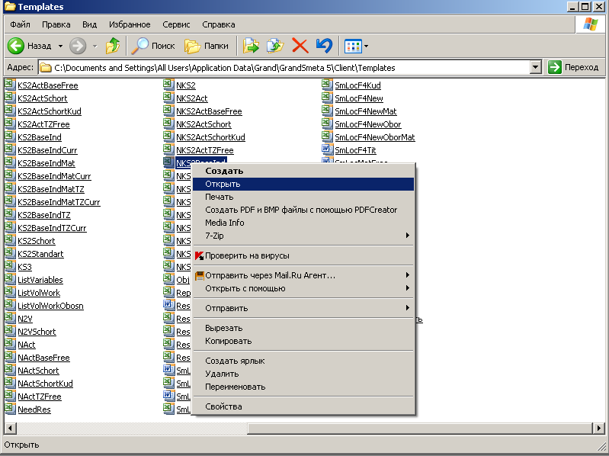Select the SmLocF4NewOborMat file
The image size is (609, 456).
pyautogui.click(x=374, y=137)
